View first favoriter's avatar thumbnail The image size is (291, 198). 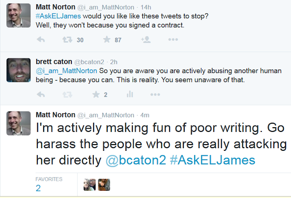(x=90, y=184)
